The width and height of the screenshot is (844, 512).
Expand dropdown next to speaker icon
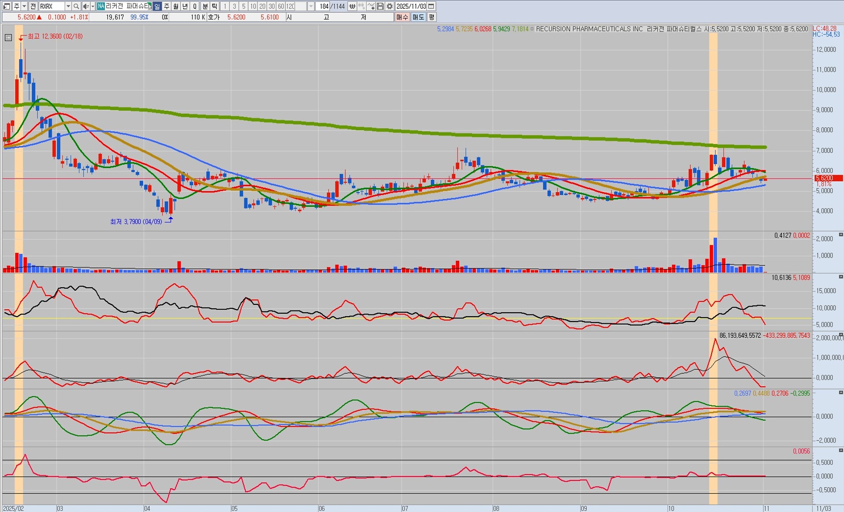[x=92, y=6]
